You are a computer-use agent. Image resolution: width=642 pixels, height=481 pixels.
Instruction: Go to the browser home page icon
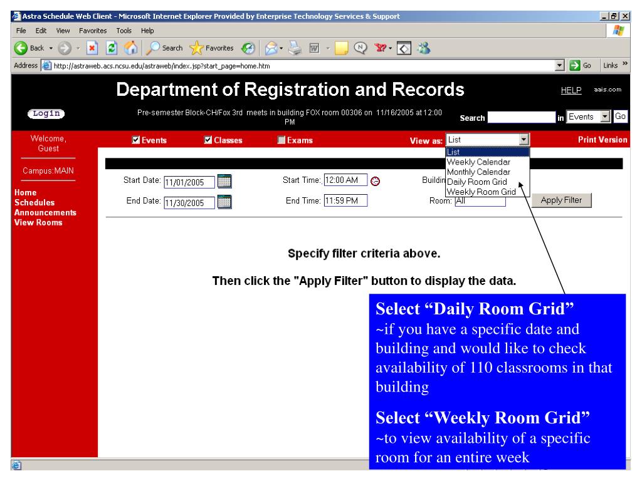(x=131, y=48)
